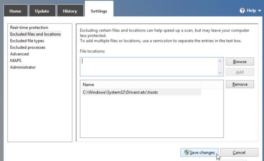The image size is (264, 161).
Task: Open Excluded file types settings
Action: pos(27,41)
